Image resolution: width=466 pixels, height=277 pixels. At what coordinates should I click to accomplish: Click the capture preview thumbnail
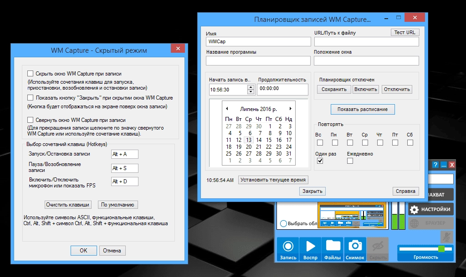point(353,216)
